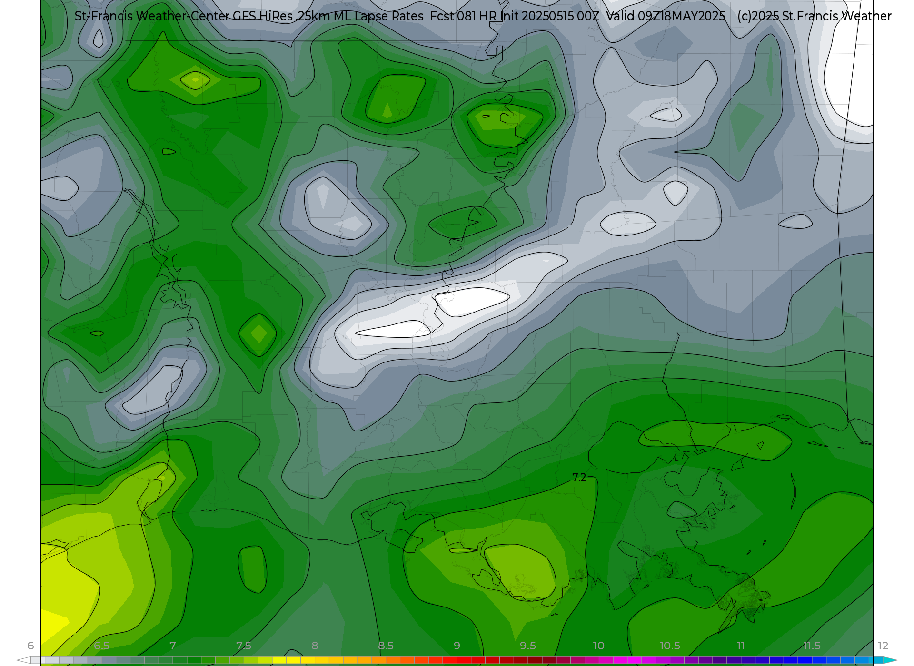Click the '9' colorbar tick label
The width and height of the screenshot is (914, 666).
(457, 646)
